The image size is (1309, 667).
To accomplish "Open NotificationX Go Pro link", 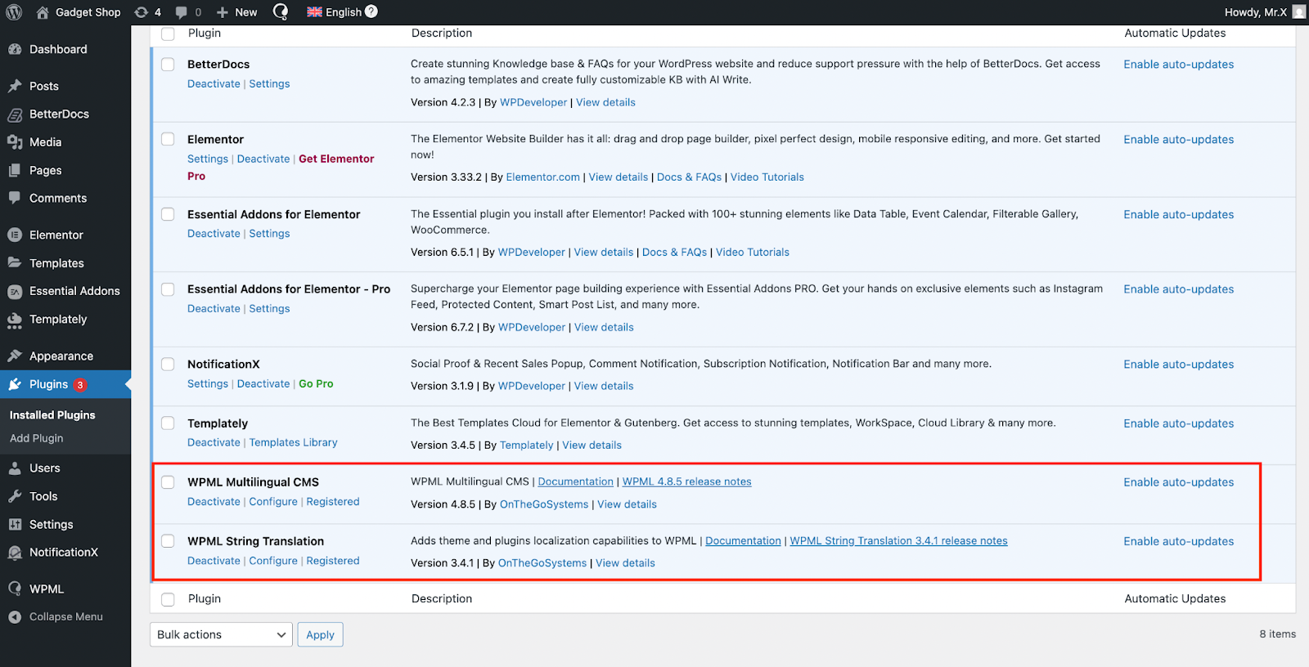I will coord(316,383).
